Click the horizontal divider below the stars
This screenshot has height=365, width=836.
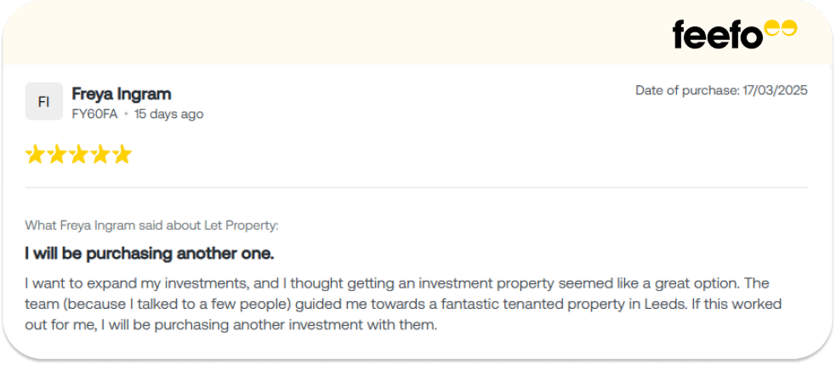417,187
